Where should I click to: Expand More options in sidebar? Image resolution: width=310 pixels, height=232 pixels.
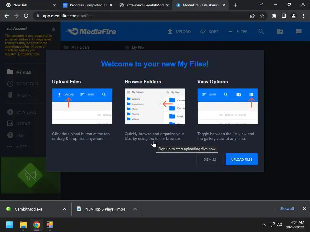pos(17,147)
